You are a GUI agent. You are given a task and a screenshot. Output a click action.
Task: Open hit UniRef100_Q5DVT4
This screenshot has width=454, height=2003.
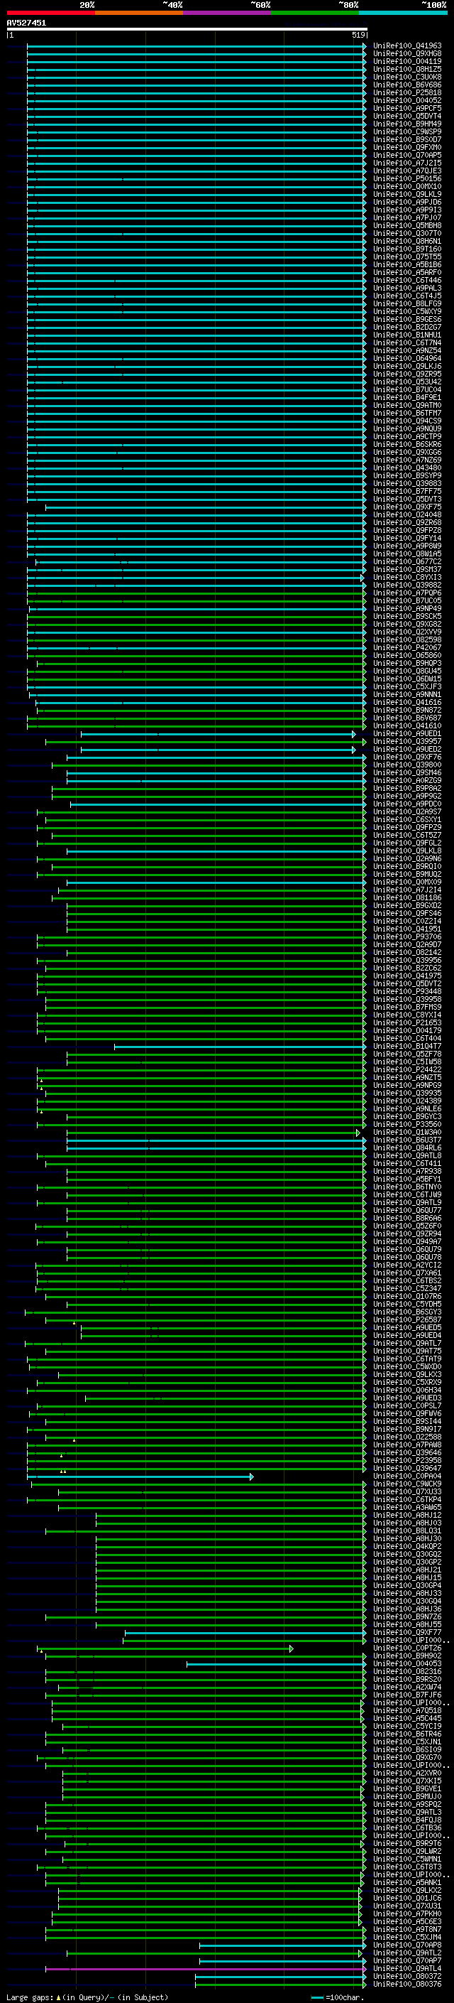coord(406,116)
